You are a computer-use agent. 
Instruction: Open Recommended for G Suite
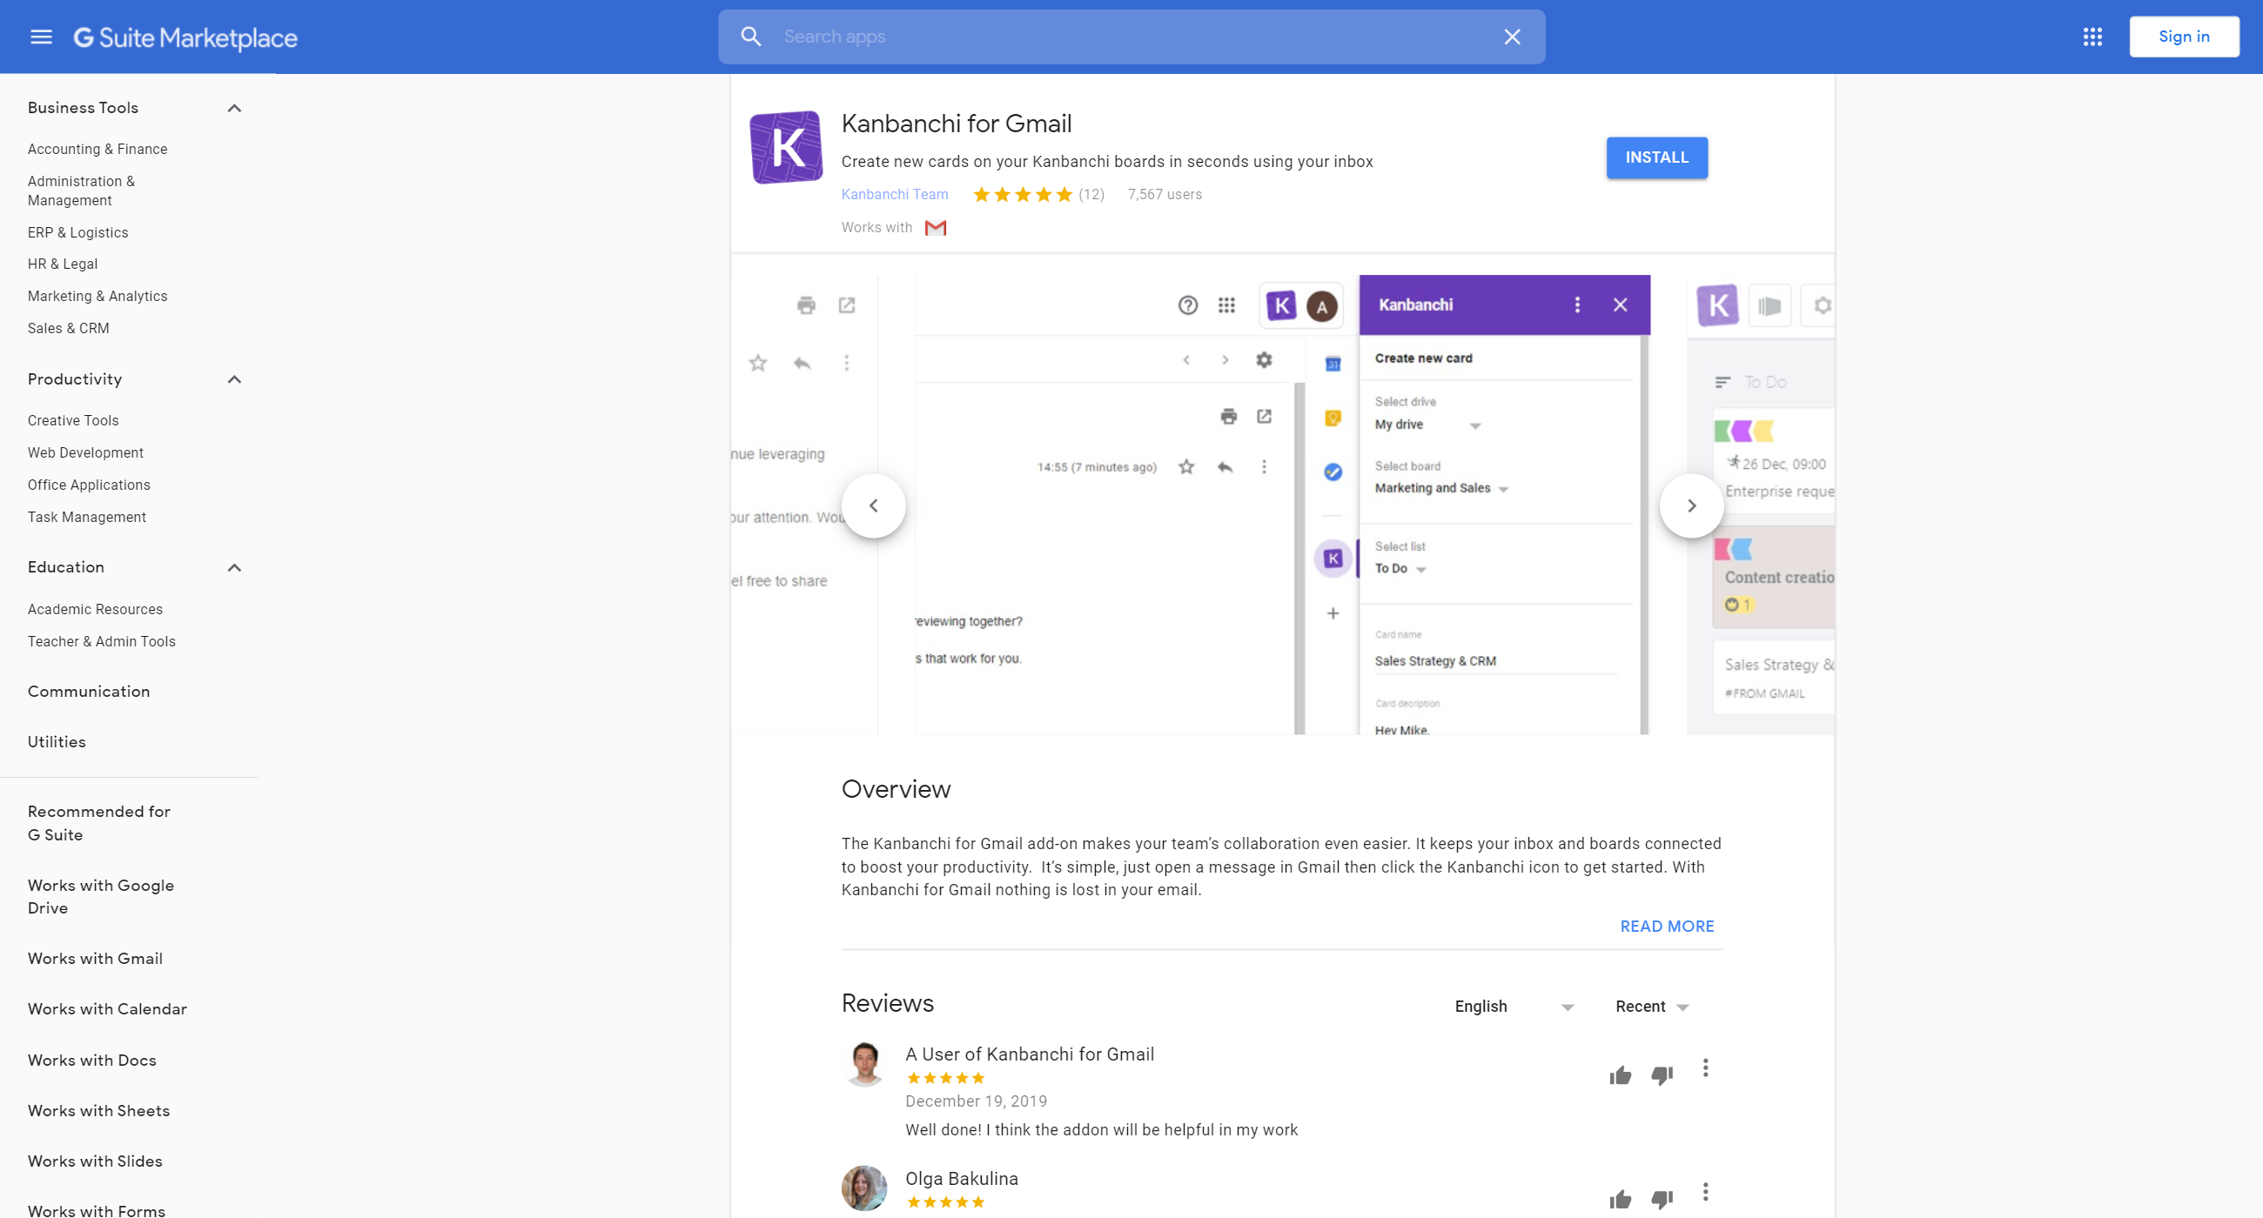click(x=98, y=823)
